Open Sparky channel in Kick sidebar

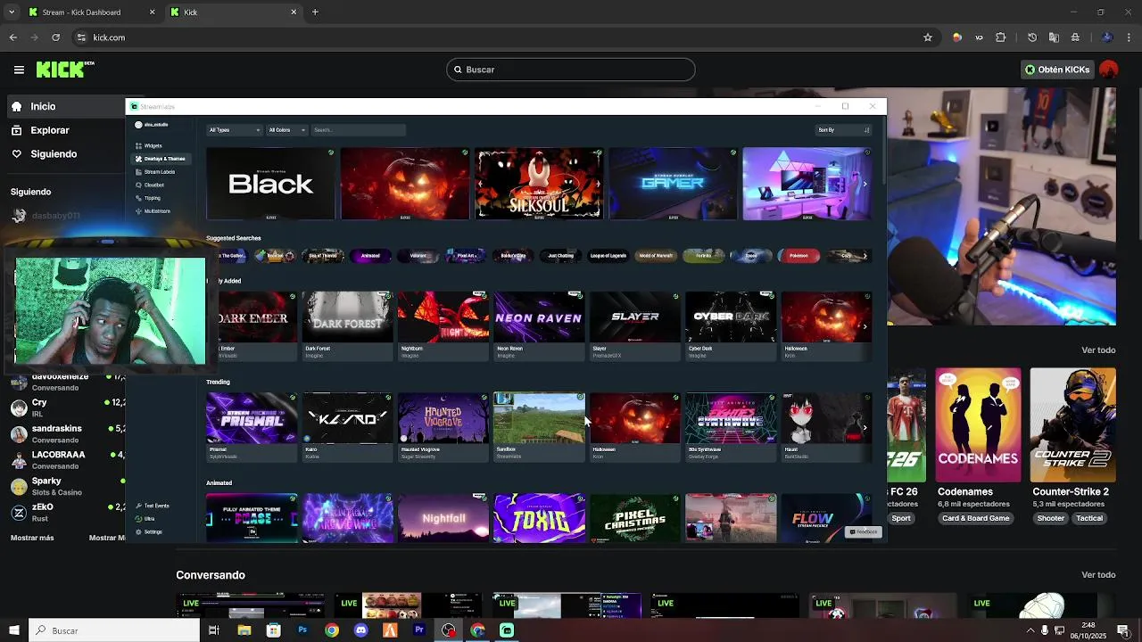pyautogui.click(x=67, y=486)
